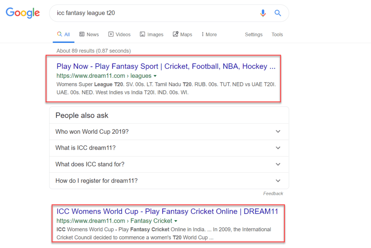Open search Settings
The height and width of the screenshot is (248, 371).
pyautogui.click(x=254, y=34)
